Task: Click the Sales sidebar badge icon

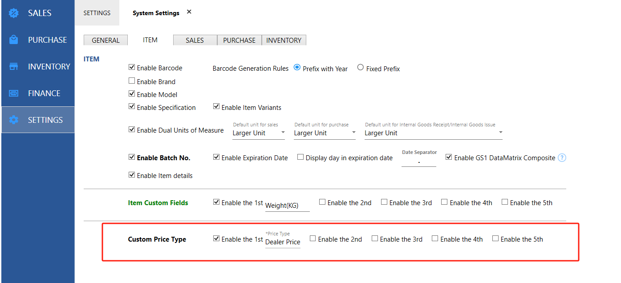Action: click(x=14, y=13)
